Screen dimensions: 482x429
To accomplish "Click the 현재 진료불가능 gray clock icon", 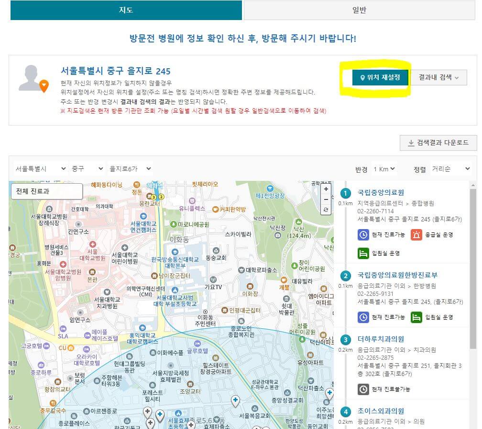I will pos(363,389).
